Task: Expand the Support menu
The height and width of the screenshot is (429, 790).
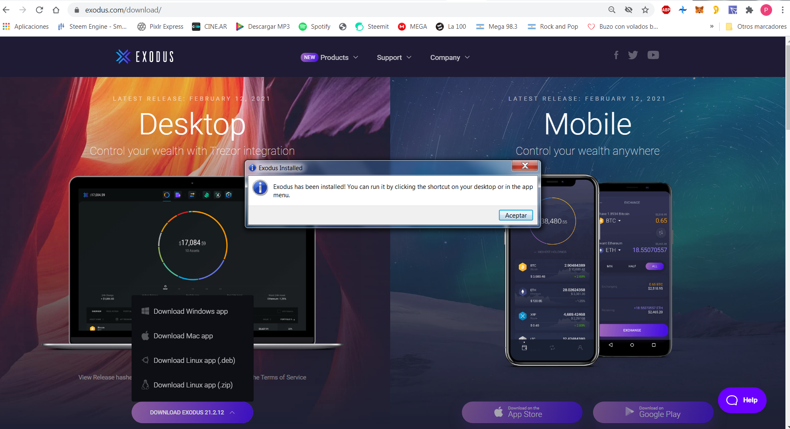Action: tap(394, 57)
